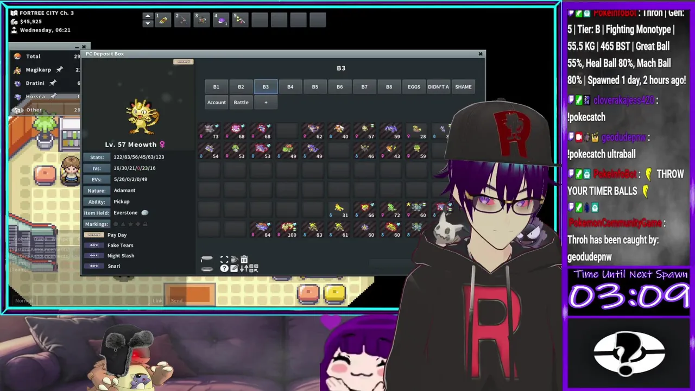Click the Total row in counter panel
The width and height of the screenshot is (695, 391).
[x=46, y=56]
